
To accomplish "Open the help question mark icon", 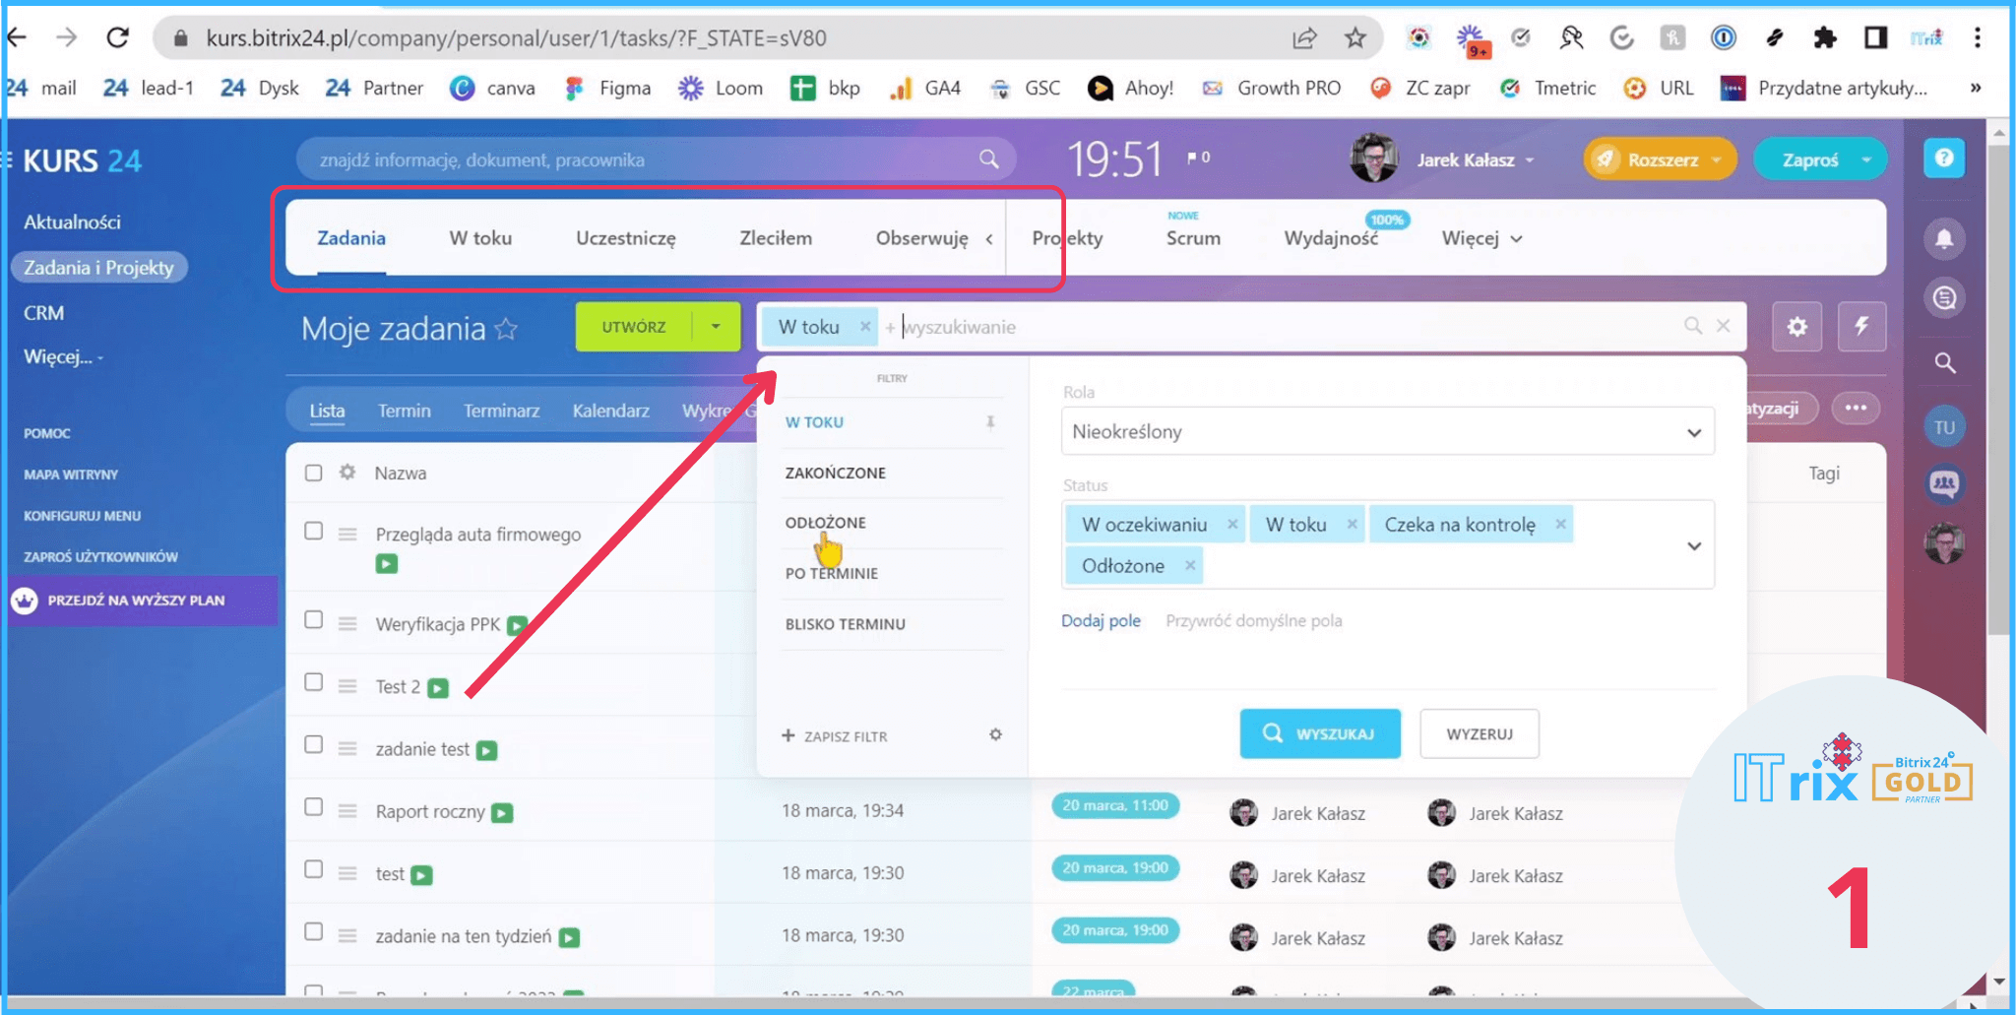I will (1944, 159).
